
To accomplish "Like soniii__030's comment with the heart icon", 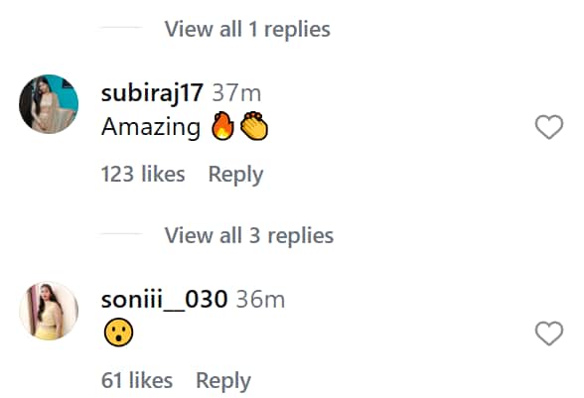I will (x=549, y=333).
